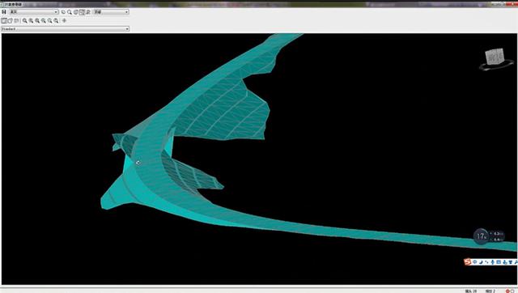Click the punctuation icon on the IME bar
This screenshot has width=518, height=293.
click(486, 262)
